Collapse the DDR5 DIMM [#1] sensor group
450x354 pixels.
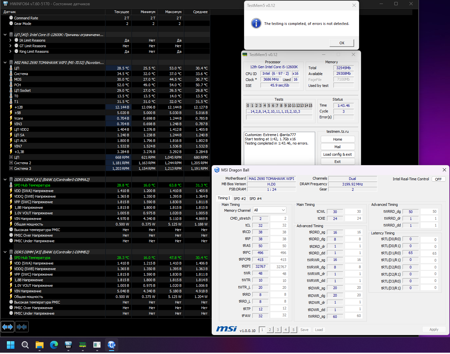5,180
